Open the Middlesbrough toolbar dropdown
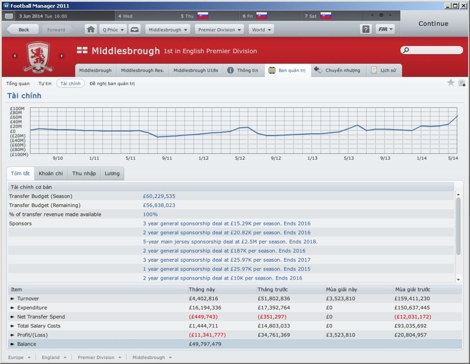This screenshot has width=470, height=364. pyautogui.click(x=168, y=29)
